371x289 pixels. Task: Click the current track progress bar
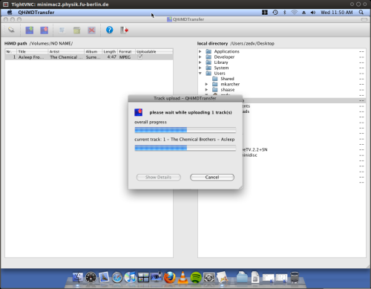click(185, 148)
